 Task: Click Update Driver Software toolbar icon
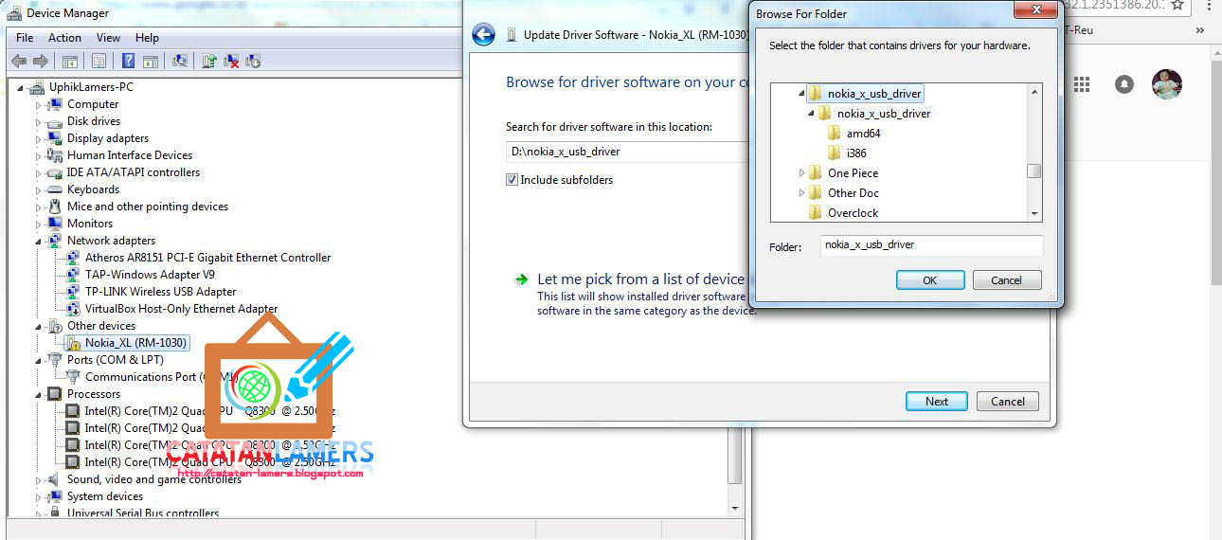click(x=209, y=61)
